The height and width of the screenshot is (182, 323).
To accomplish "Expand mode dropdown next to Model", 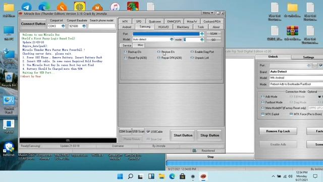I will [x=202, y=39].
